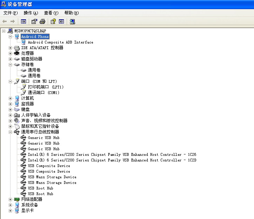Image resolution: width=254 pixels, height=219 pixels.
Task: Click the 键盘 keyboard icon
Action: click(17, 109)
